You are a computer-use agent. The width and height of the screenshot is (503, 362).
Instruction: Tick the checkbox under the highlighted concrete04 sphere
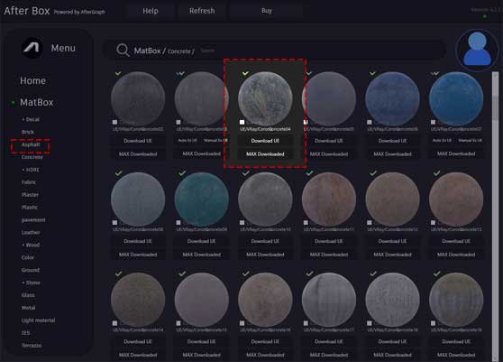(242, 122)
